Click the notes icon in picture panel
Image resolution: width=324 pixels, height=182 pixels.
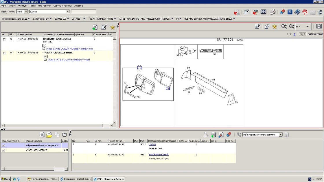pyautogui.click(x=257, y=26)
